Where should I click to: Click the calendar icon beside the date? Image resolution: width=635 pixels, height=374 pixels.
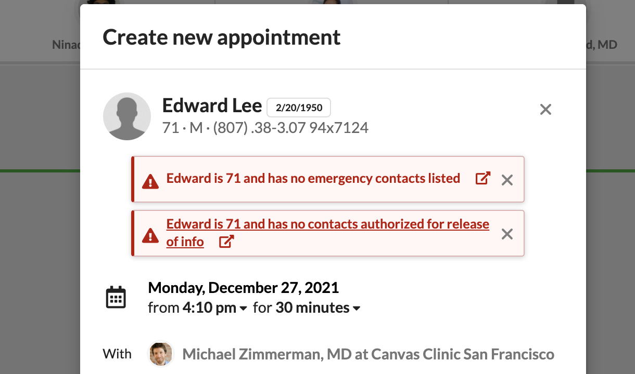[x=116, y=298]
